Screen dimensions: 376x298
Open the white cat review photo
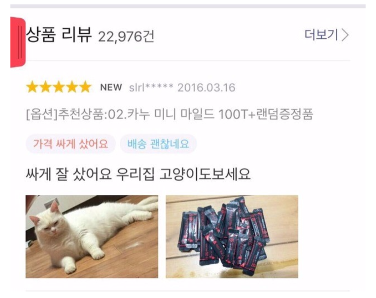[x=92, y=236]
